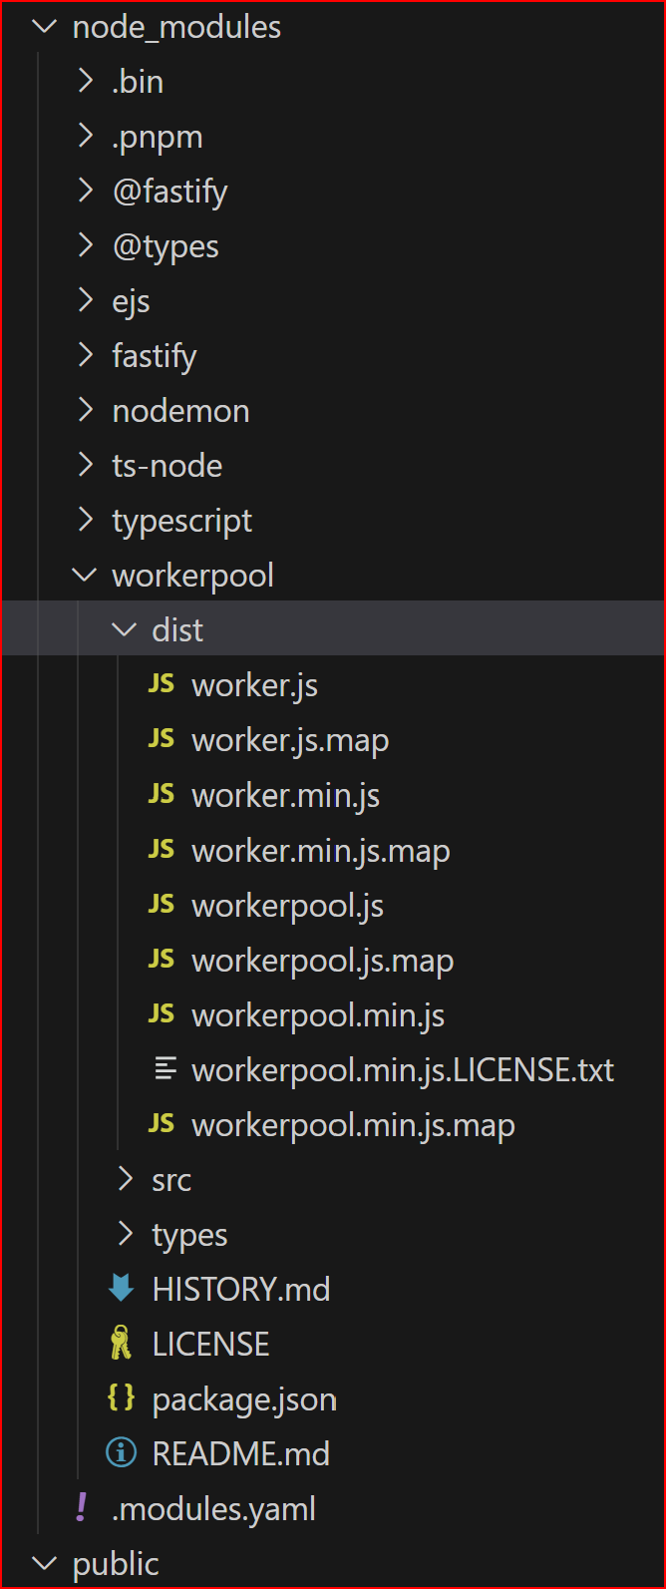667x1590 pixels.
Task: Collapse the public folder chevron
Action: tap(45, 1563)
